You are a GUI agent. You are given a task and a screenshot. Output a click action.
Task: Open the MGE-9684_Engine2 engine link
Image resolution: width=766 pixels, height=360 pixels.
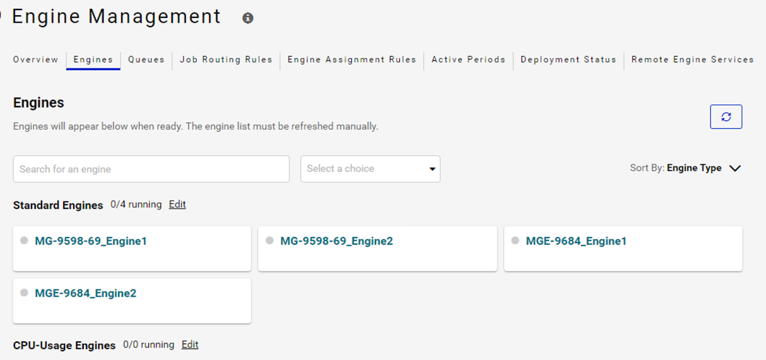[86, 293]
